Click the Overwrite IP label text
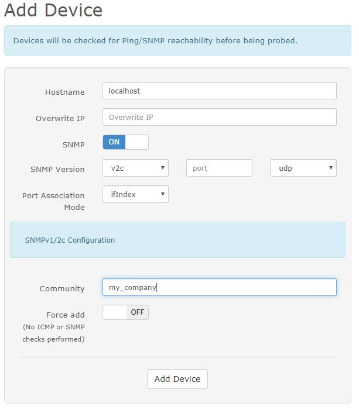This screenshot has height=410, width=359. 60,119
